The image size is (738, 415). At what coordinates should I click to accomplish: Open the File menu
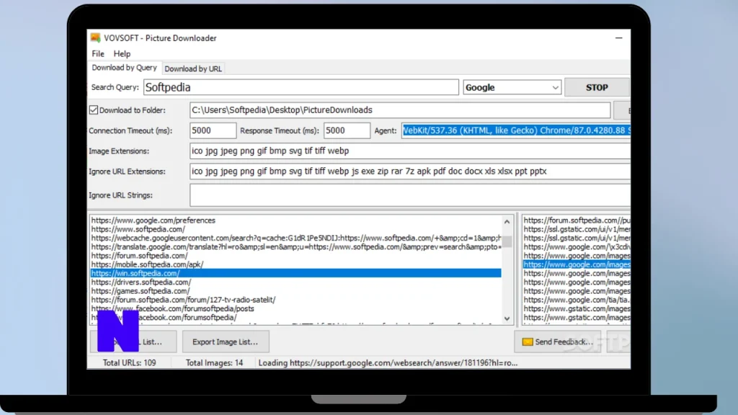pyautogui.click(x=98, y=53)
